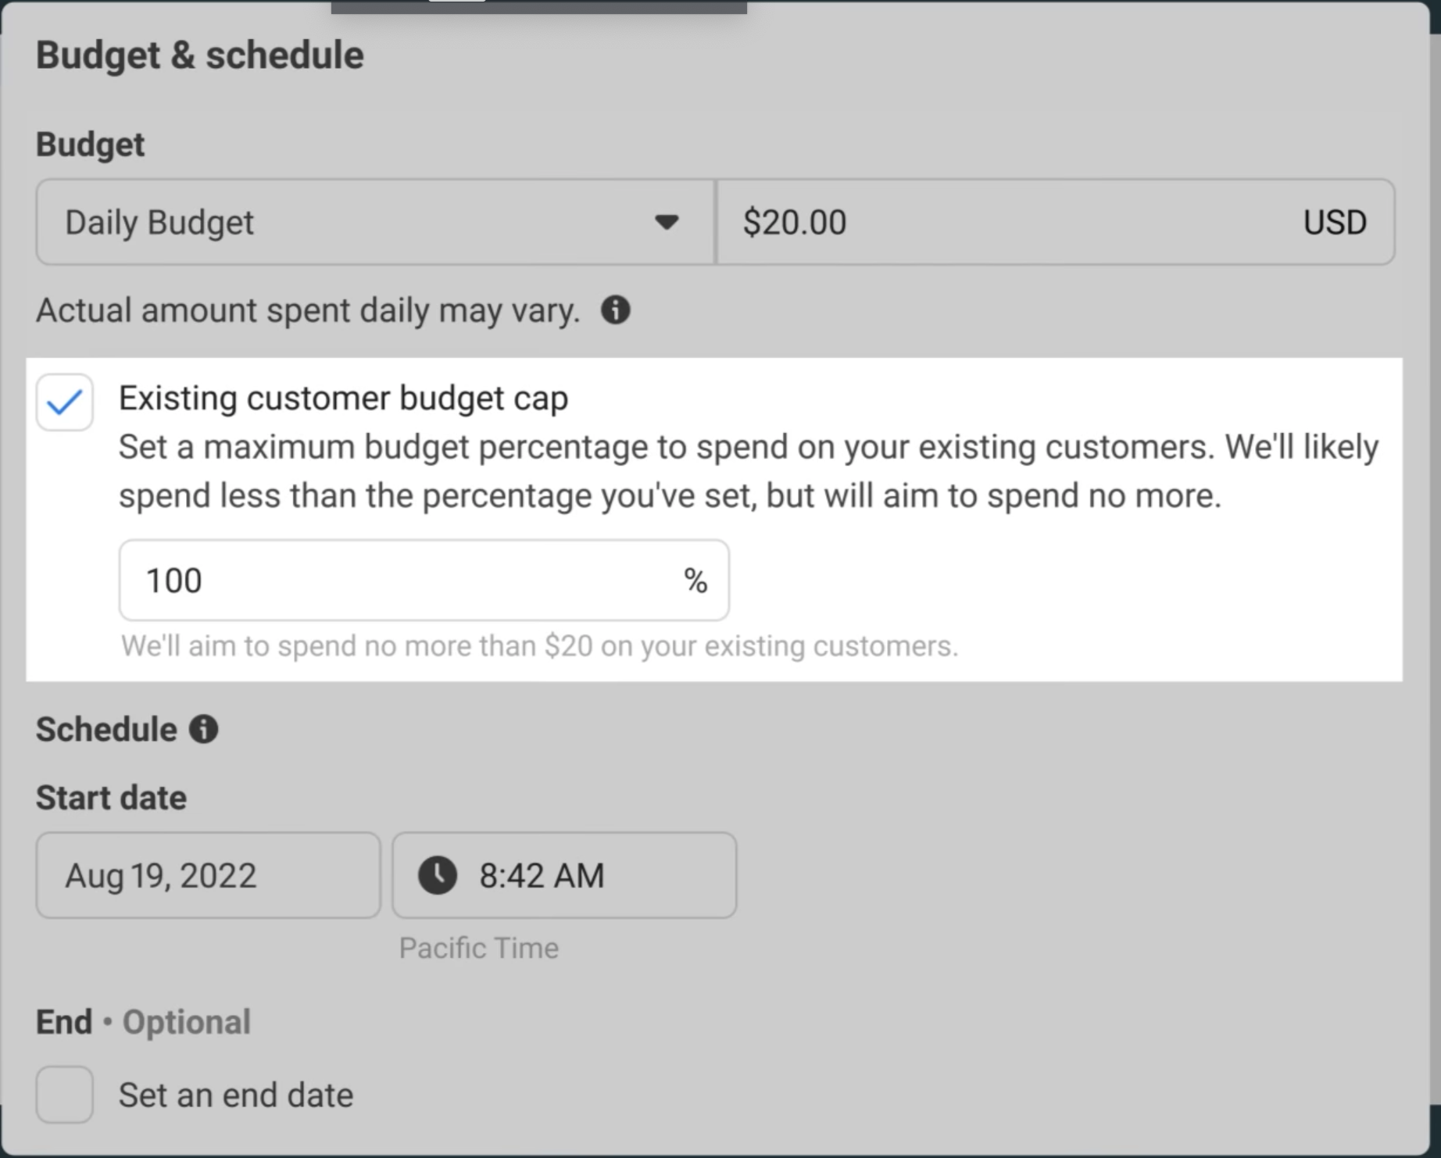The image size is (1441, 1158).
Task: Select the hour in the 8:42 AM field
Action: [x=488, y=876]
